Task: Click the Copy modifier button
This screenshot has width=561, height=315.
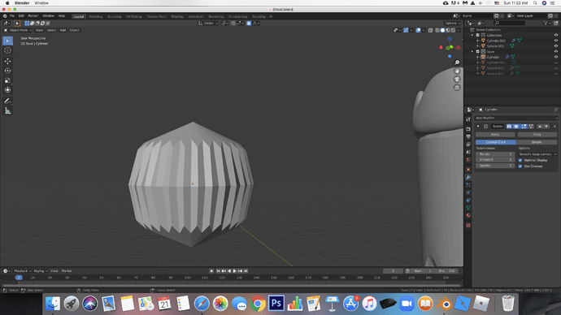Action: (x=537, y=135)
